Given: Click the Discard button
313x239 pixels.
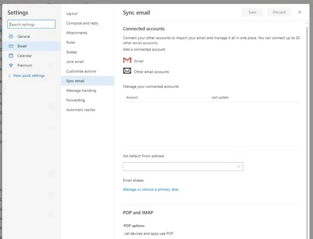Looking at the screenshot, I should [279, 12].
